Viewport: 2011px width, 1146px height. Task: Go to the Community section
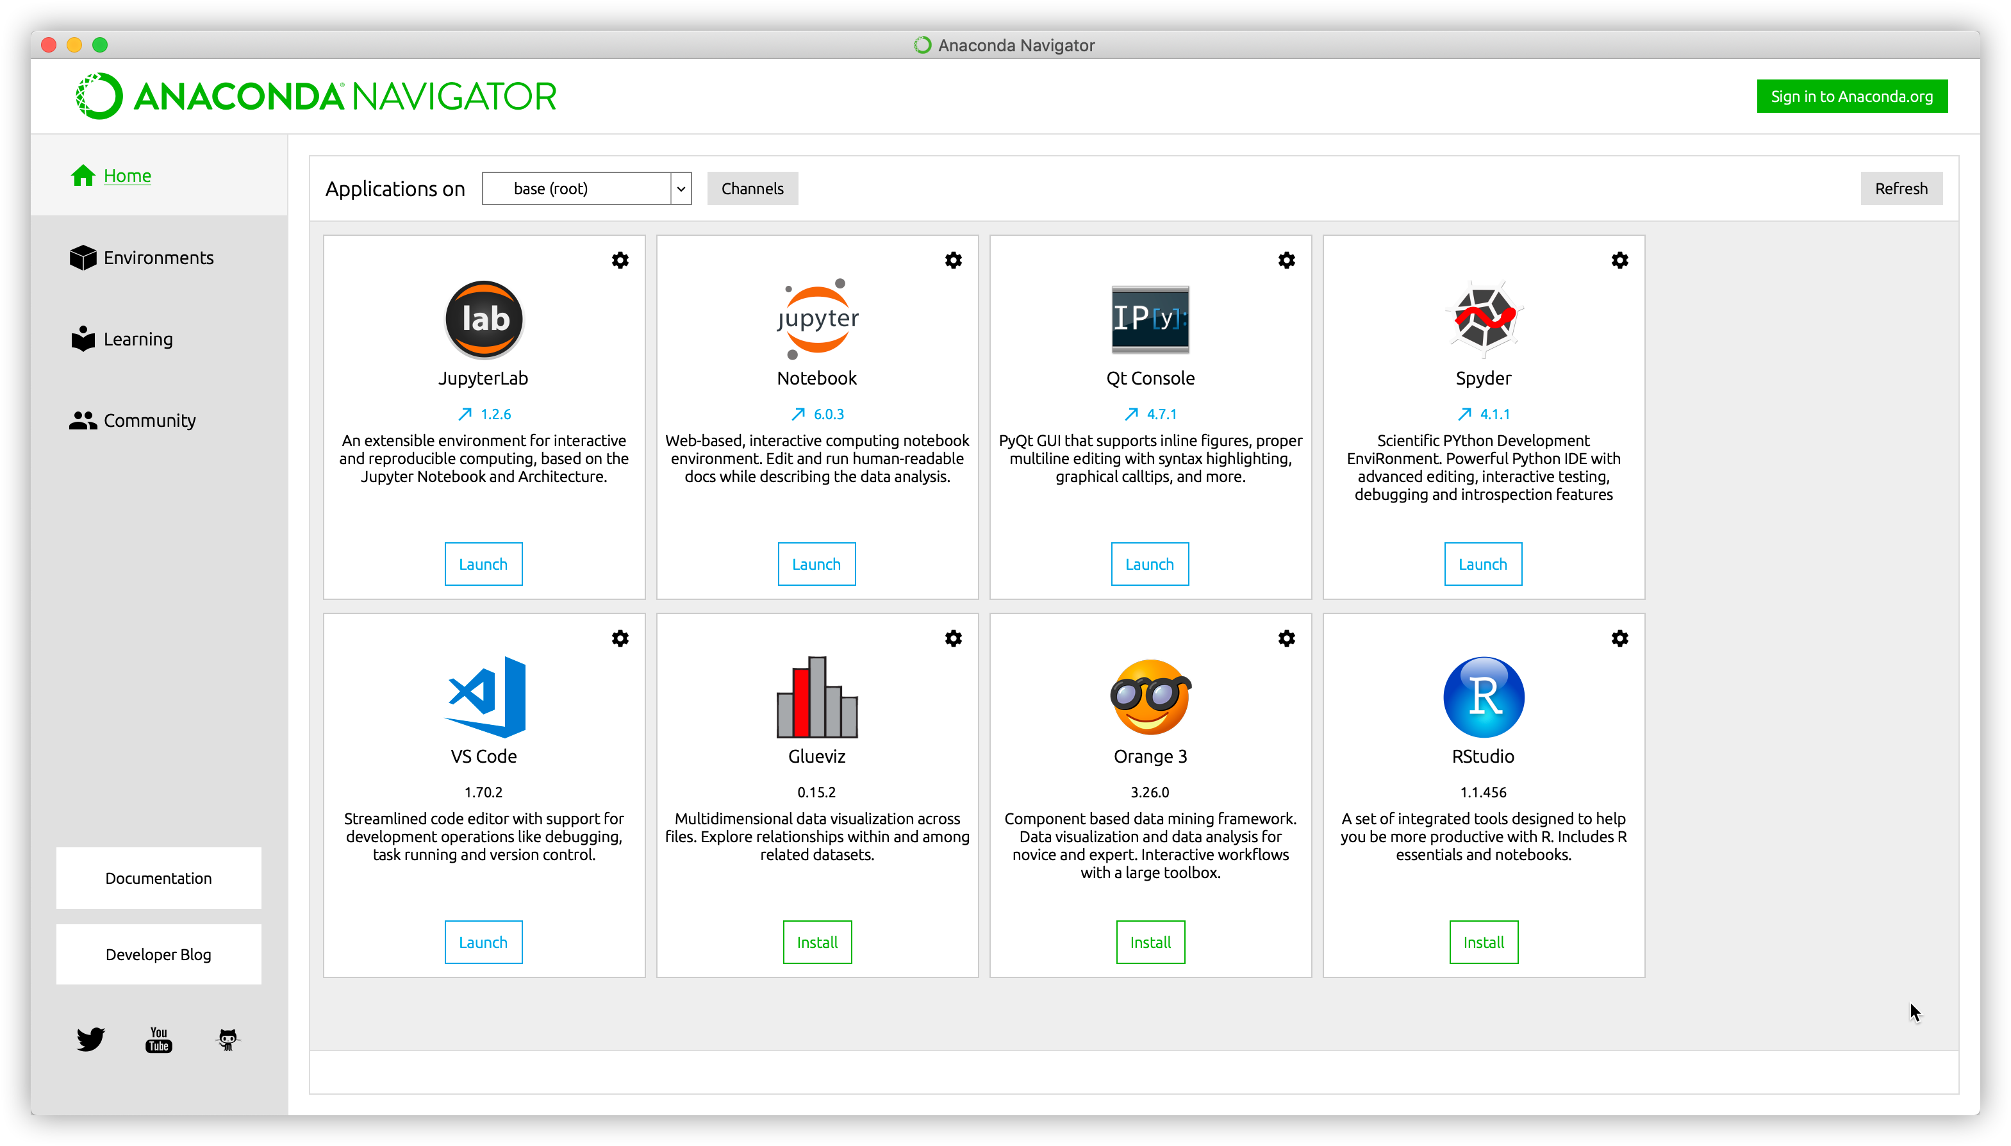(149, 420)
